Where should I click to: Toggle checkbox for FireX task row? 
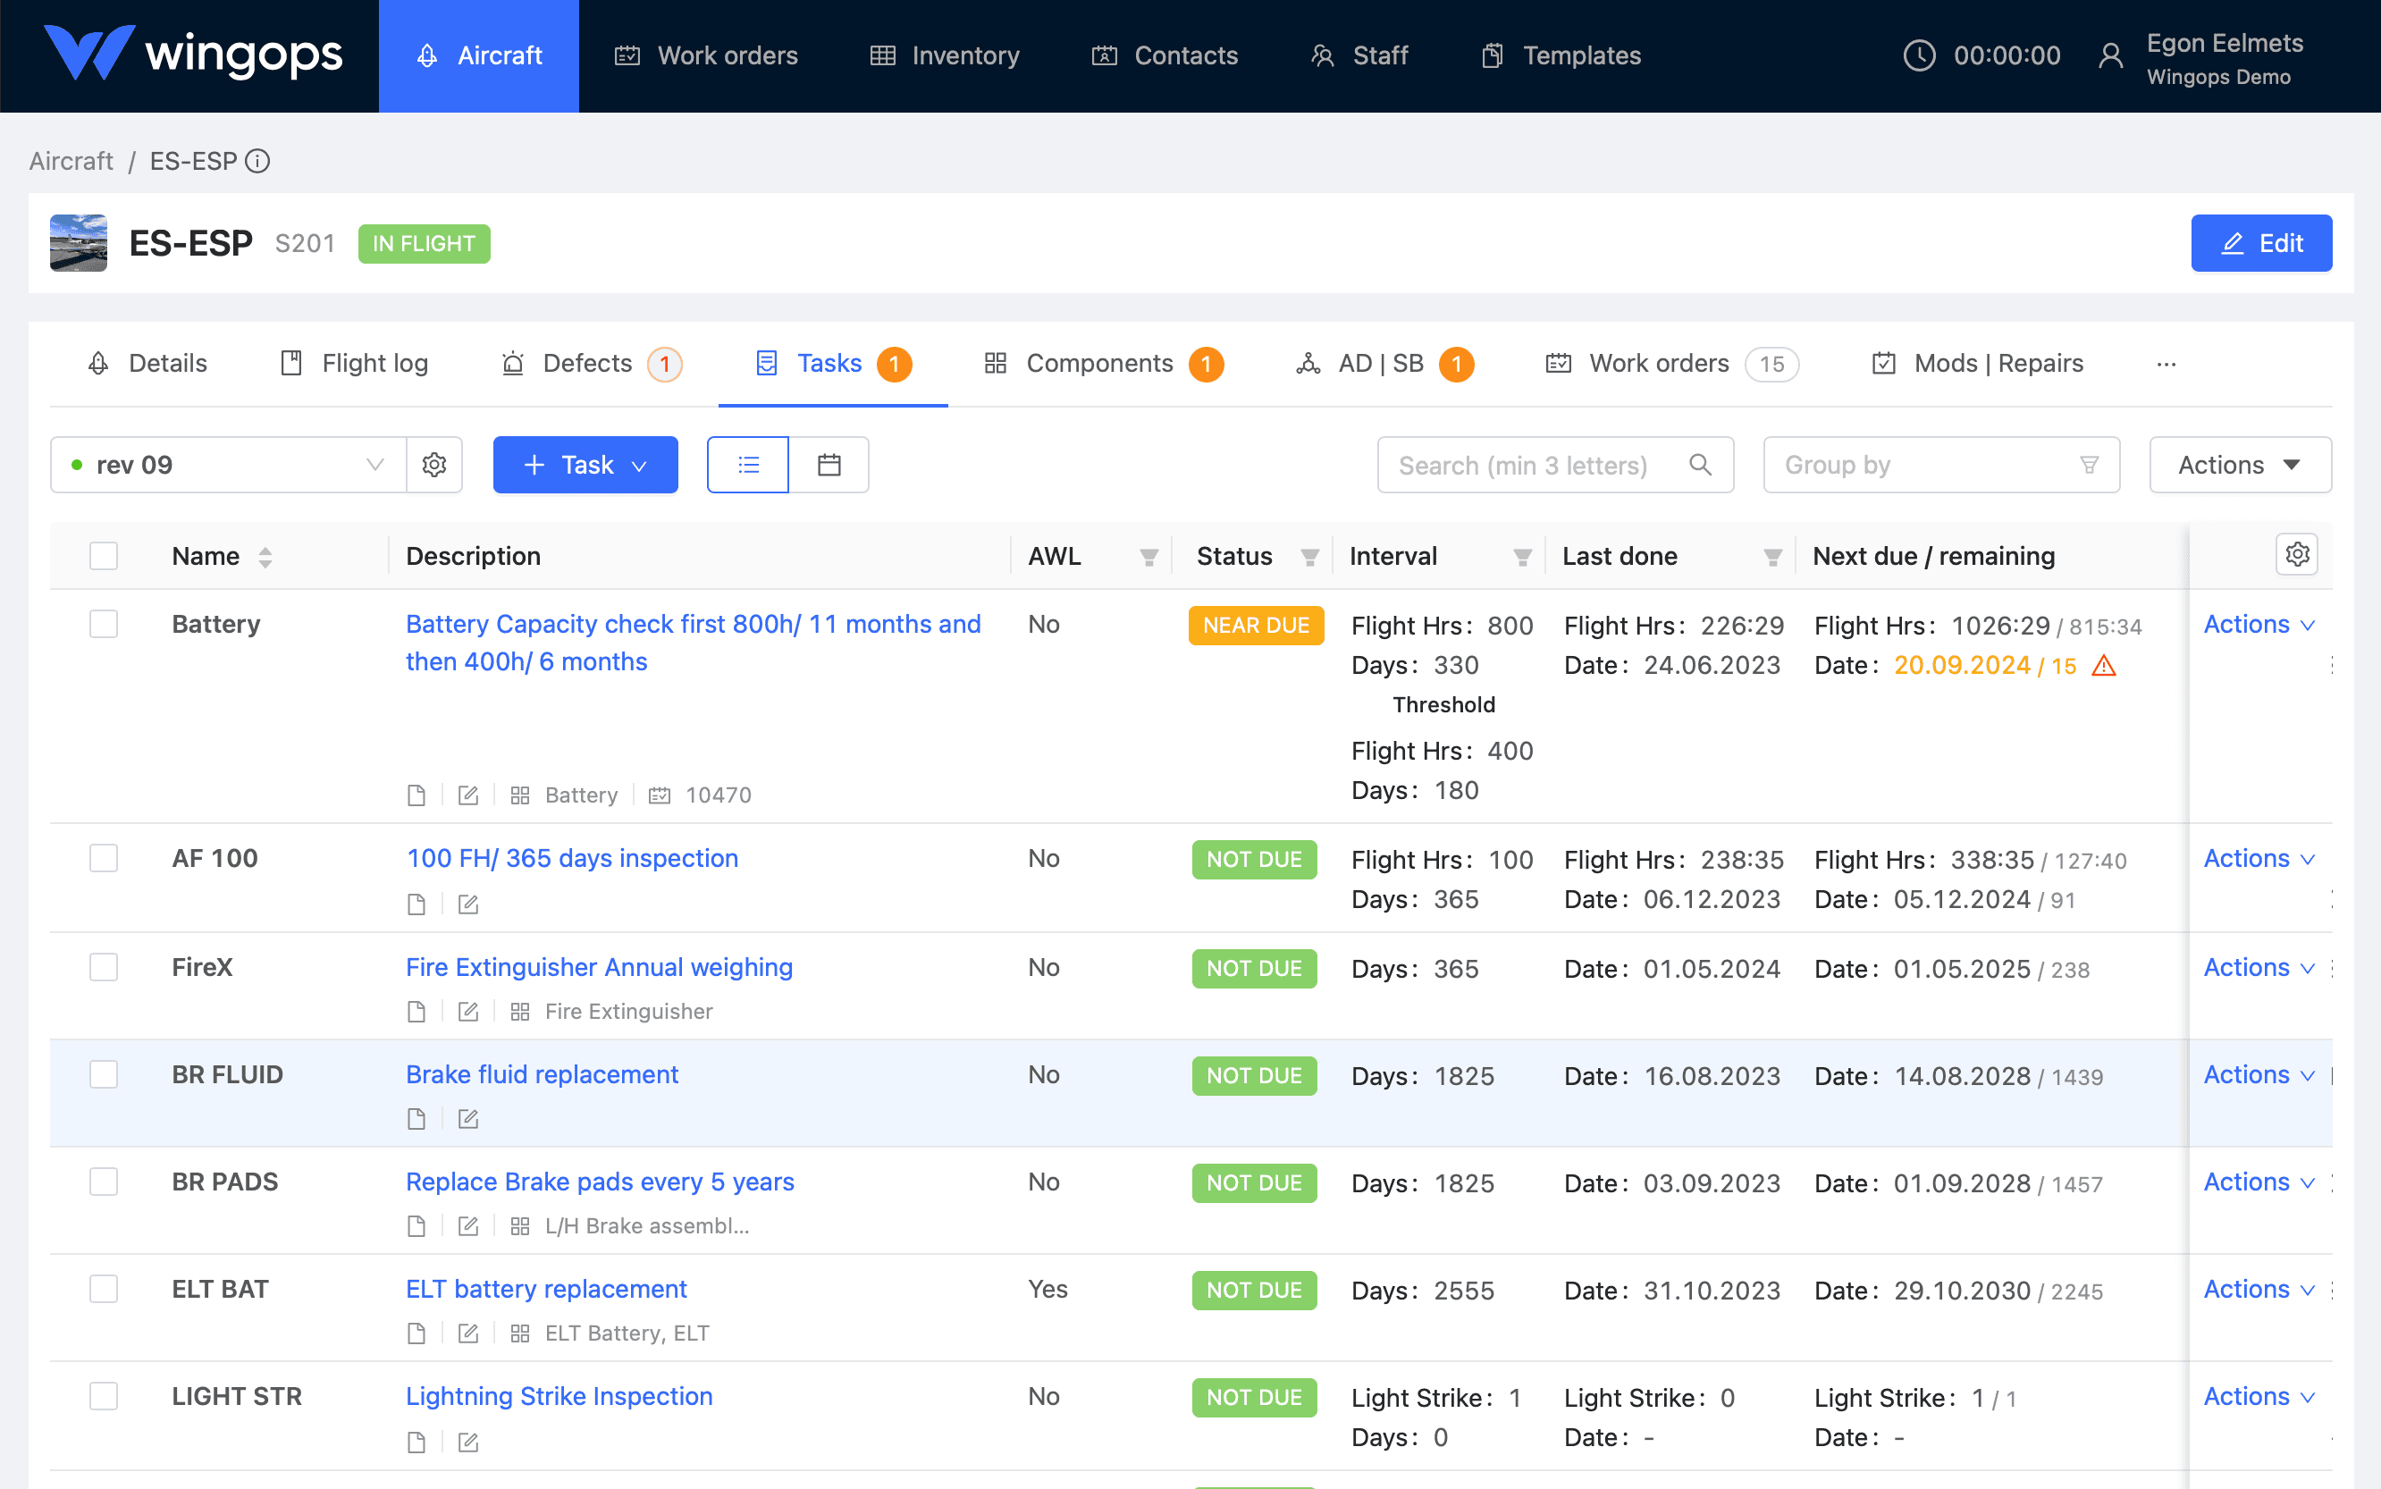[x=103, y=966]
